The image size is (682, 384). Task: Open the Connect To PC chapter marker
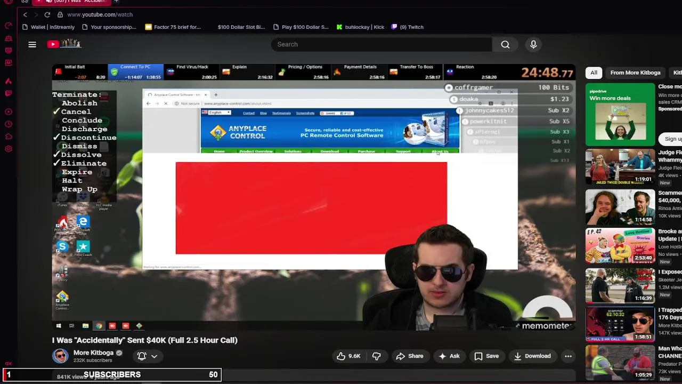coord(135,71)
